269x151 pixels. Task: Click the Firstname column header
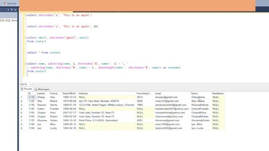55,94
